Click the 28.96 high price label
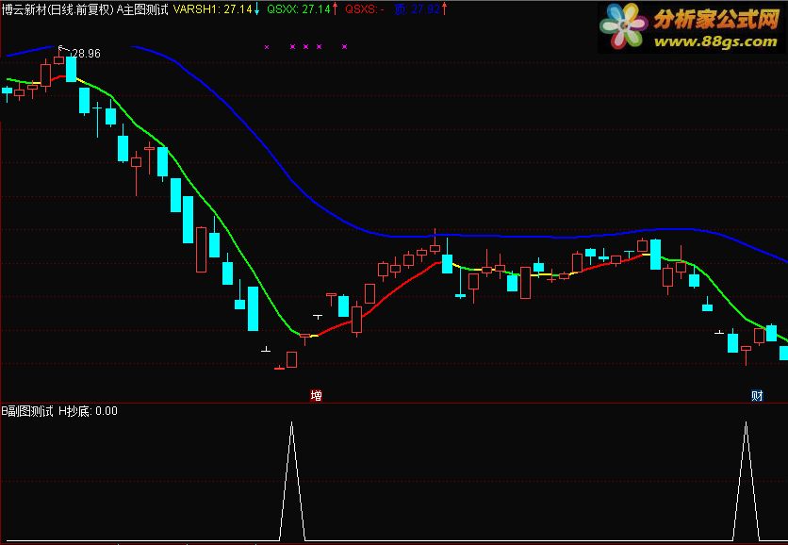 tap(87, 54)
